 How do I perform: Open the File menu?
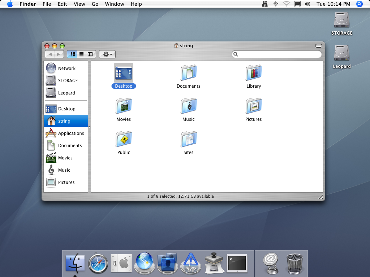click(47, 4)
